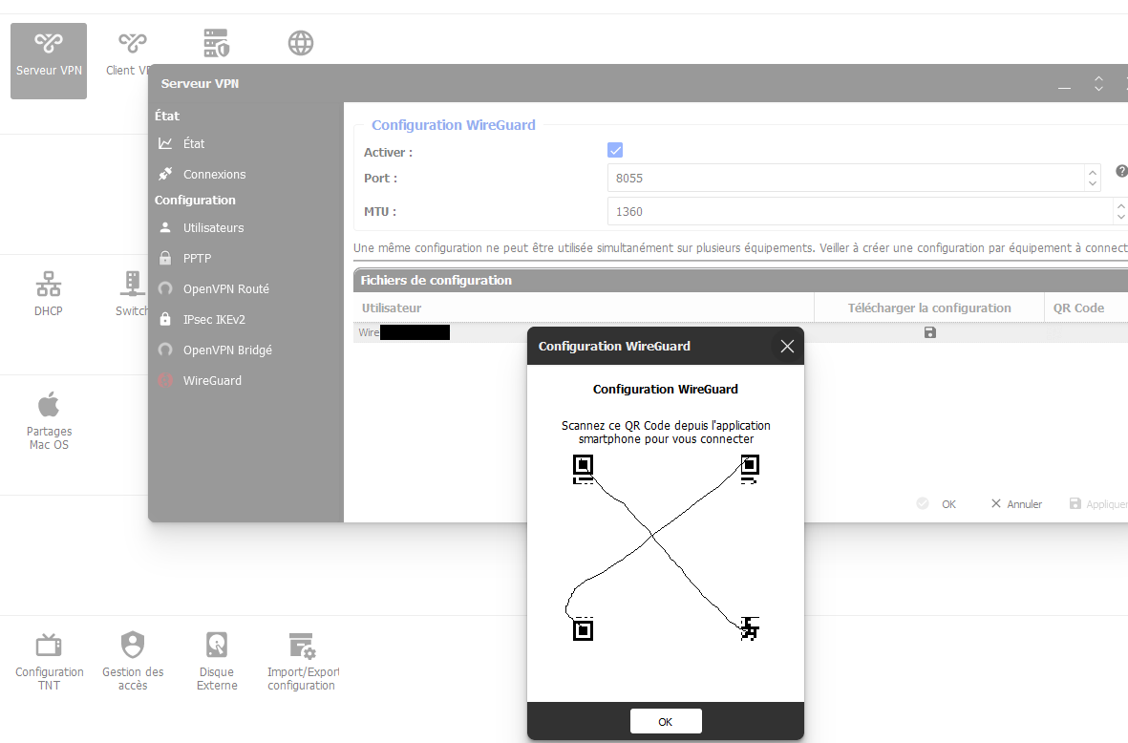Click the MTU input field

click(x=861, y=211)
